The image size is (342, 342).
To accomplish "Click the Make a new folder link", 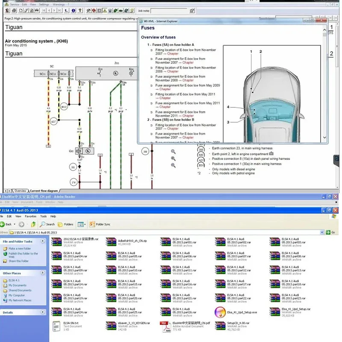I will click(x=20, y=248).
